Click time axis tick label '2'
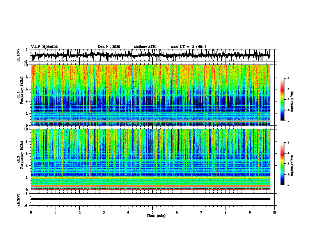309x238 pixels. pos(80,212)
